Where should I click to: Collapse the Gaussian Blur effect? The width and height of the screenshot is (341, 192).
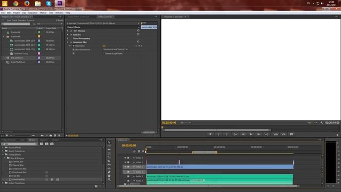pyautogui.click(x=68, y=42)
